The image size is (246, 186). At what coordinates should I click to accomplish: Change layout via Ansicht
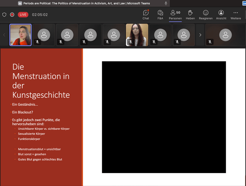tap(221, 14)
